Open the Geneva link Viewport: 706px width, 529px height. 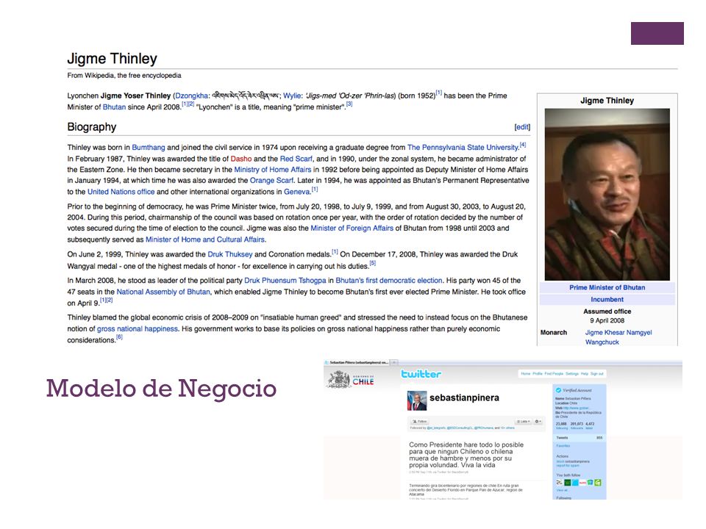pos(296,192)
